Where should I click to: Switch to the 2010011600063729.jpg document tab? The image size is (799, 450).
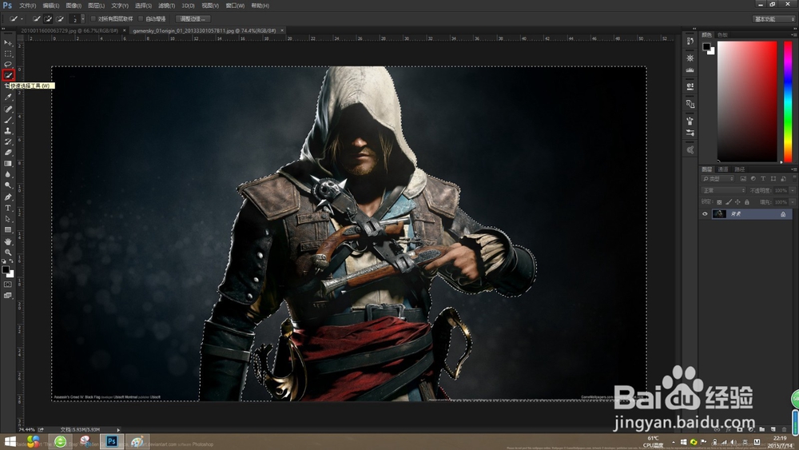coord(70,30)
